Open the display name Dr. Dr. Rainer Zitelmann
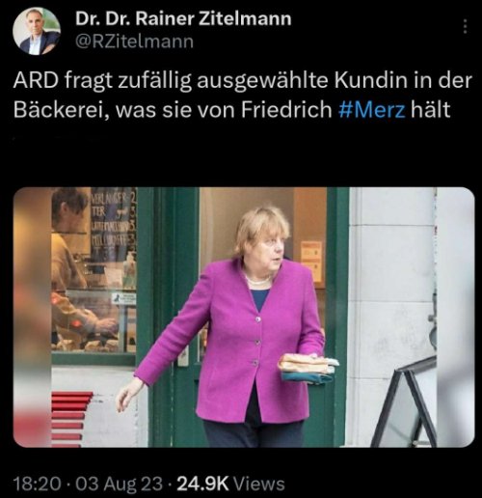 [183, 18]
